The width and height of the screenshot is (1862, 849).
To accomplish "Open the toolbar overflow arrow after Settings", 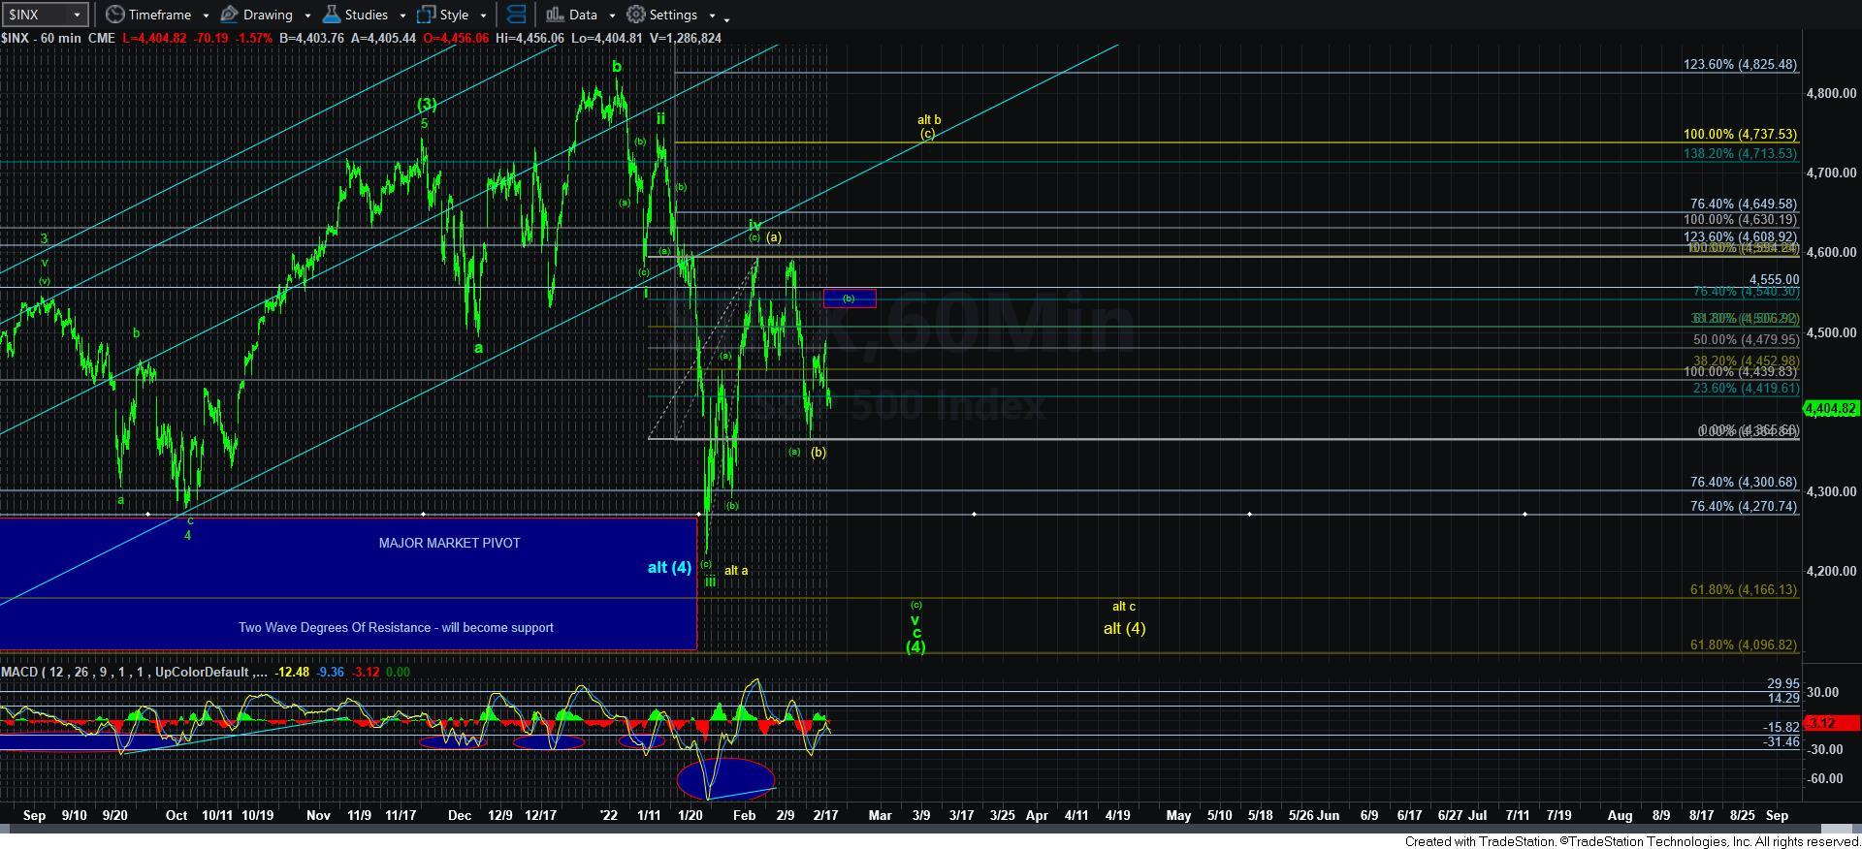I will [x=727, y=17].
